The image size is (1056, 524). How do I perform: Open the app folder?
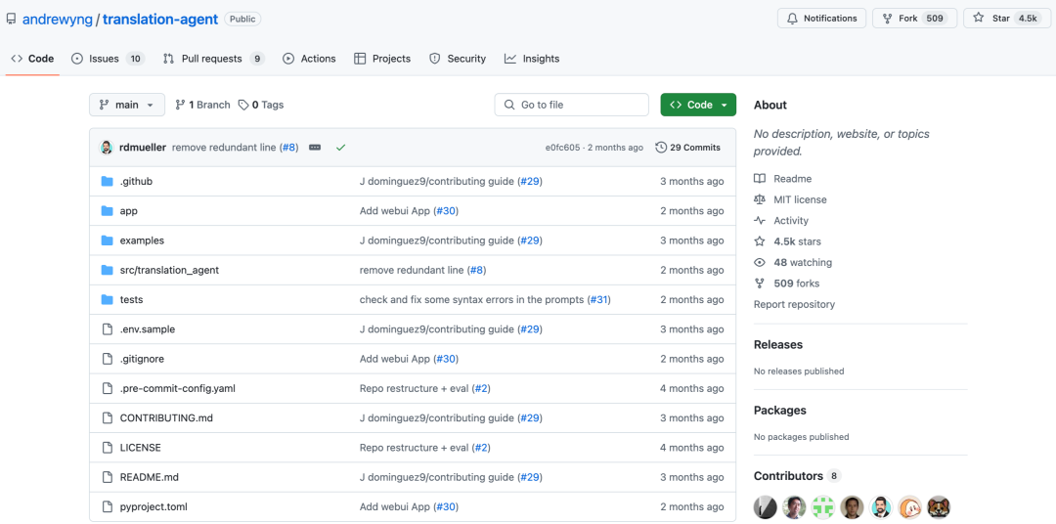(129, 211)
